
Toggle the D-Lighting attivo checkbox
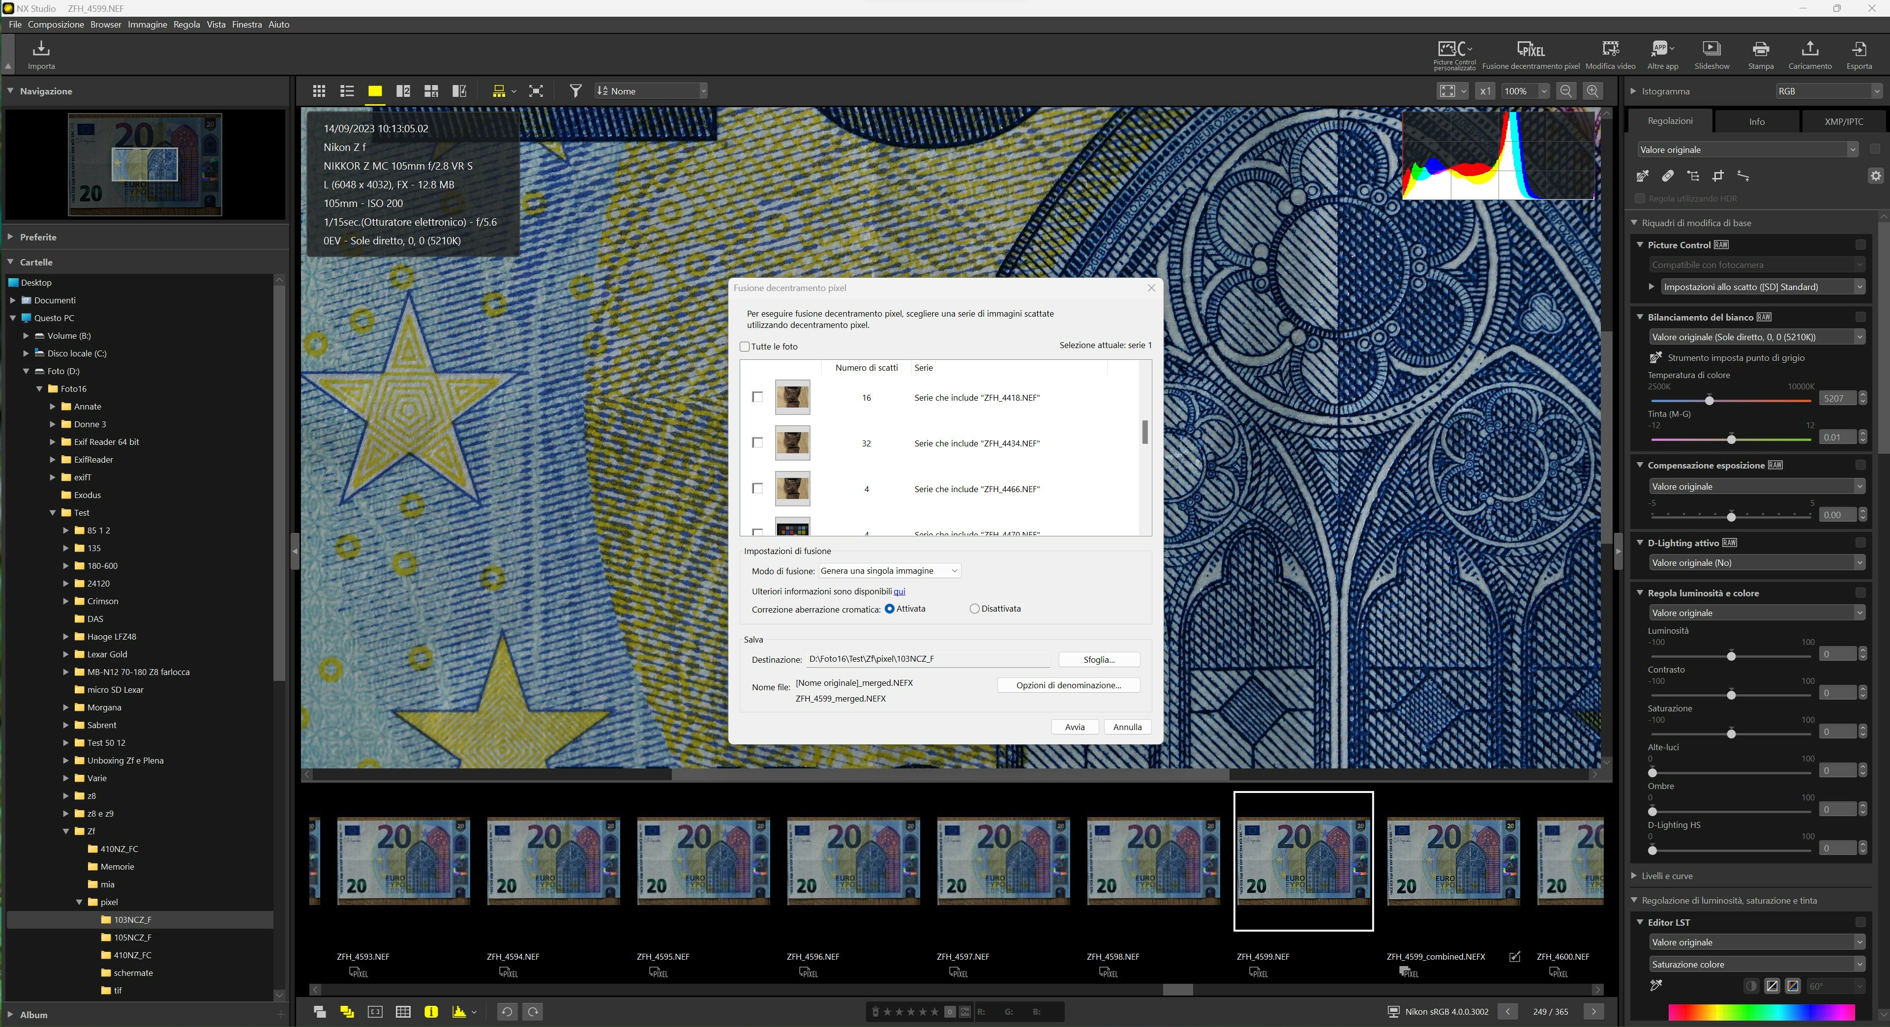[x=1860, y=543]
